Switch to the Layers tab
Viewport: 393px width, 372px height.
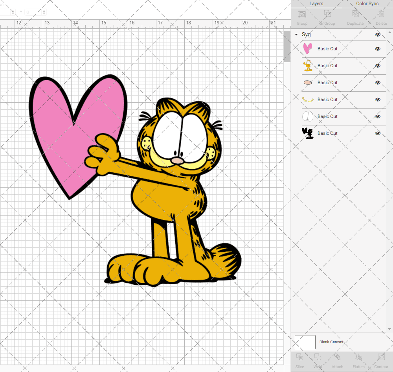pos(316,4)
